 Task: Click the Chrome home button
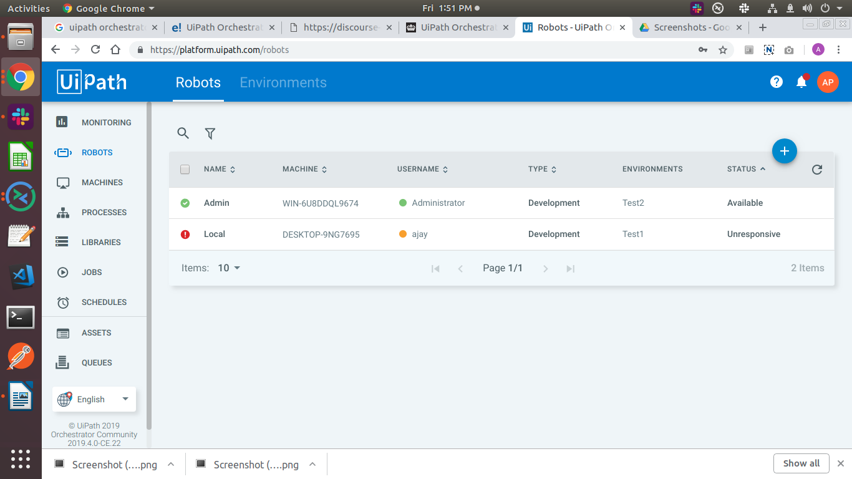click(x=115, y=50)
